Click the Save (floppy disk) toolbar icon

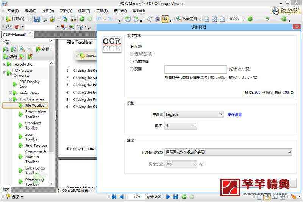[x=37, y=19]
